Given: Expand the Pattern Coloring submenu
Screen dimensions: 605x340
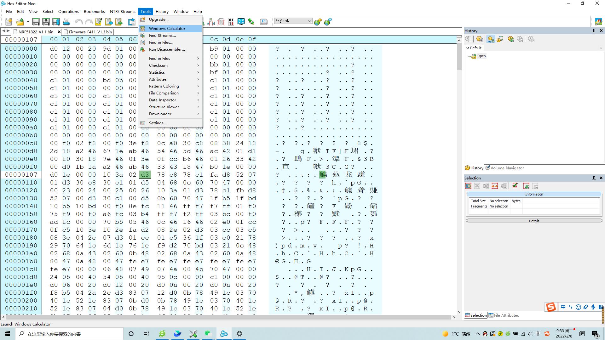Looking at the screenshot, I should 170,86.
